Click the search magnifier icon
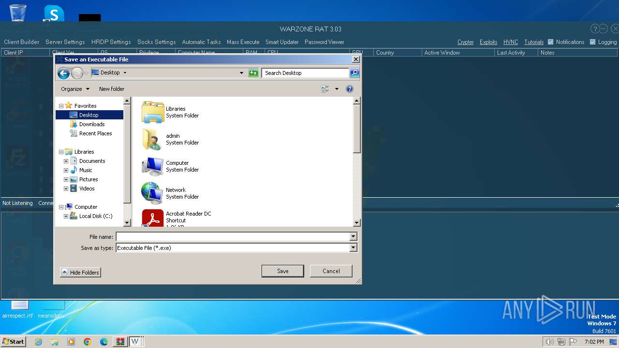Image resolution: width=619 pixels, height=348 pixels. click(x=354, y=73)
